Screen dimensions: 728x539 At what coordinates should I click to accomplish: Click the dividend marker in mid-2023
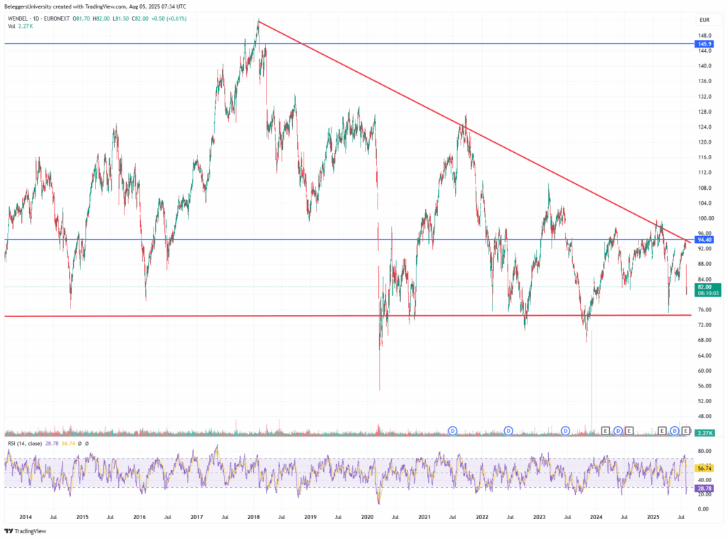click(x=565, y=431)
